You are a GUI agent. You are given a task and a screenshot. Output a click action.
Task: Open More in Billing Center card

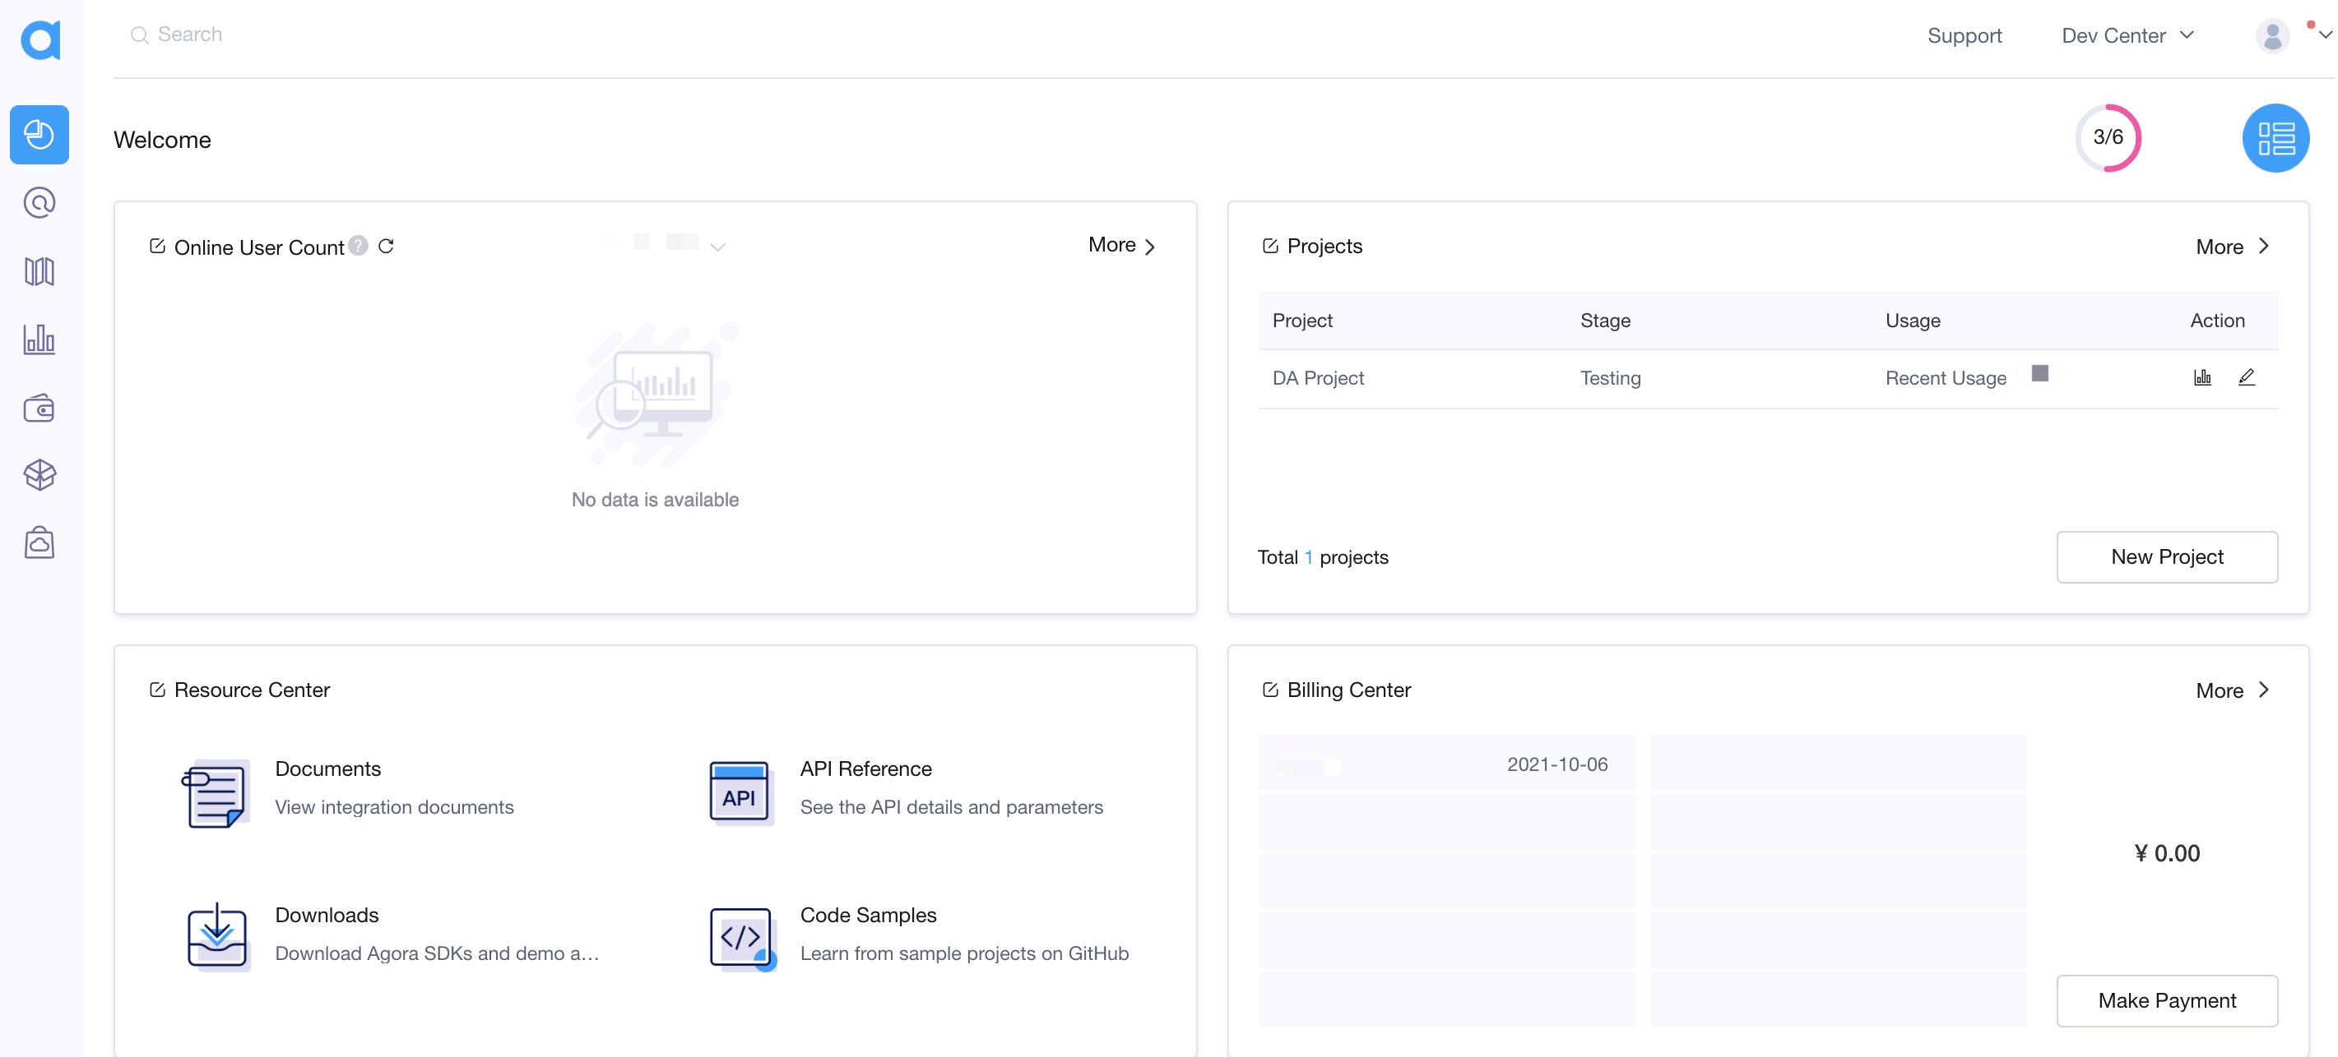point(2232,690)
